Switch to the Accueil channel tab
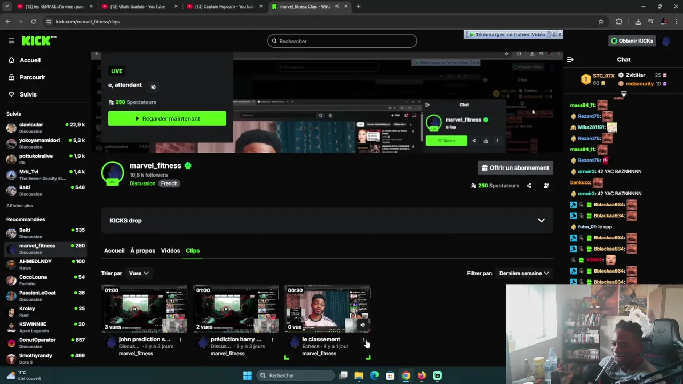 coord(114,251)
